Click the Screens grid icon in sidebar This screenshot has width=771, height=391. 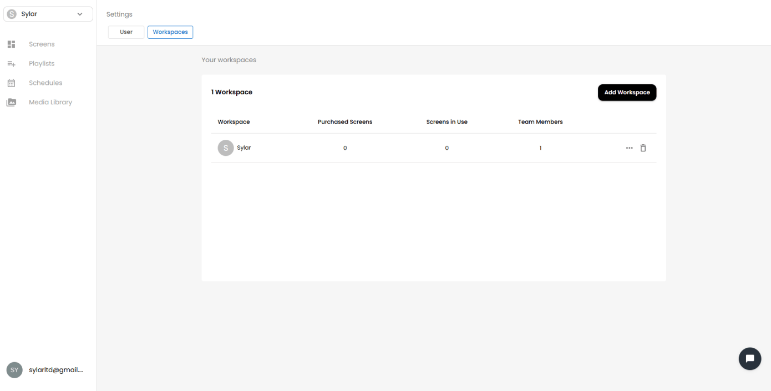(11, 44)
